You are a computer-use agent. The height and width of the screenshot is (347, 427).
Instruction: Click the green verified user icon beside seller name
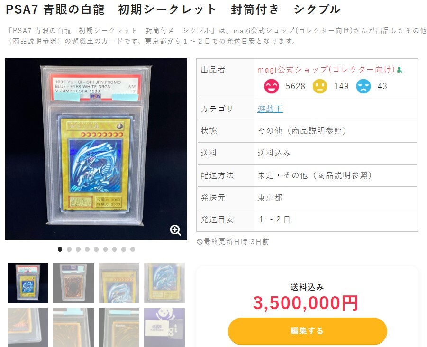[400, 70]
